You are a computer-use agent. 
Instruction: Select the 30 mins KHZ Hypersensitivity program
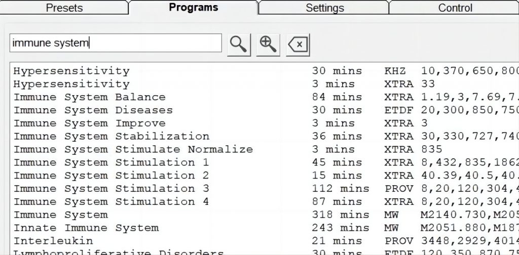pyautogui.click(x=71, y=71)
